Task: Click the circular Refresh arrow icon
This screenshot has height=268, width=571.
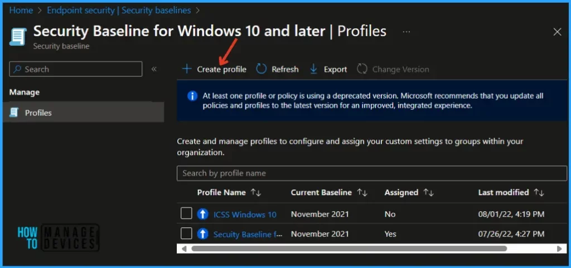Action: click(261, 69)
